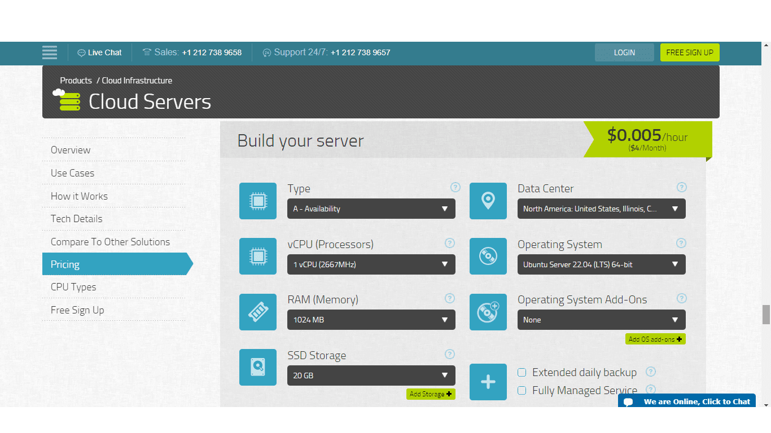The width and height of the screenshot is (771, 433).
Task: Open help icon for Fully Managed Service
Action: pos(651,389)
